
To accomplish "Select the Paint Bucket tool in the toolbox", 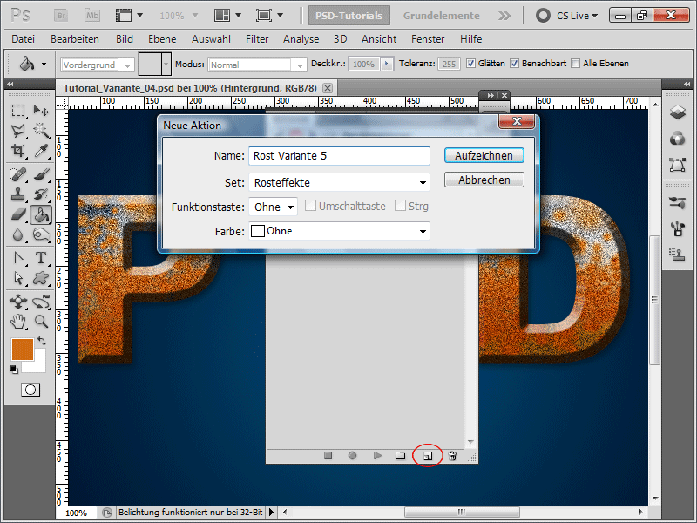I will (x=41, y=214).
